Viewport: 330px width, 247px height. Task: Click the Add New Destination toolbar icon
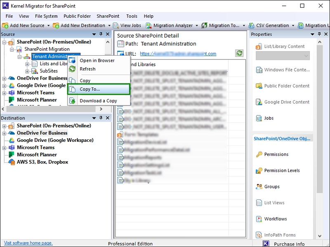tap(56, 26)
